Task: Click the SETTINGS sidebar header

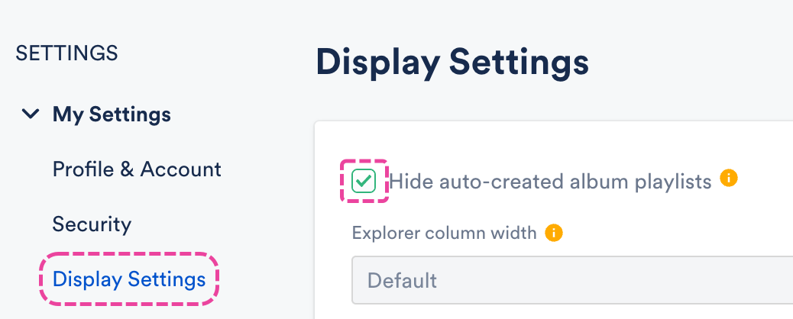Action: point(67,53)
